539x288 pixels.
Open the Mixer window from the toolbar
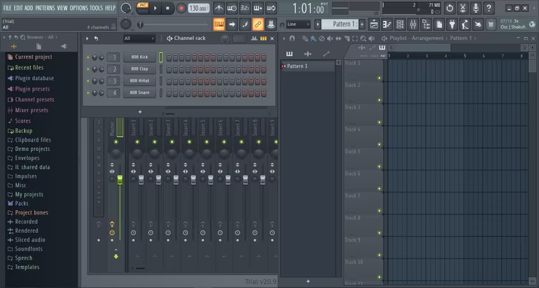(x=413, y=24)
